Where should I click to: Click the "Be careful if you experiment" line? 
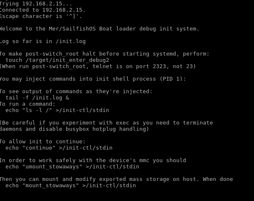click(106, 122)
